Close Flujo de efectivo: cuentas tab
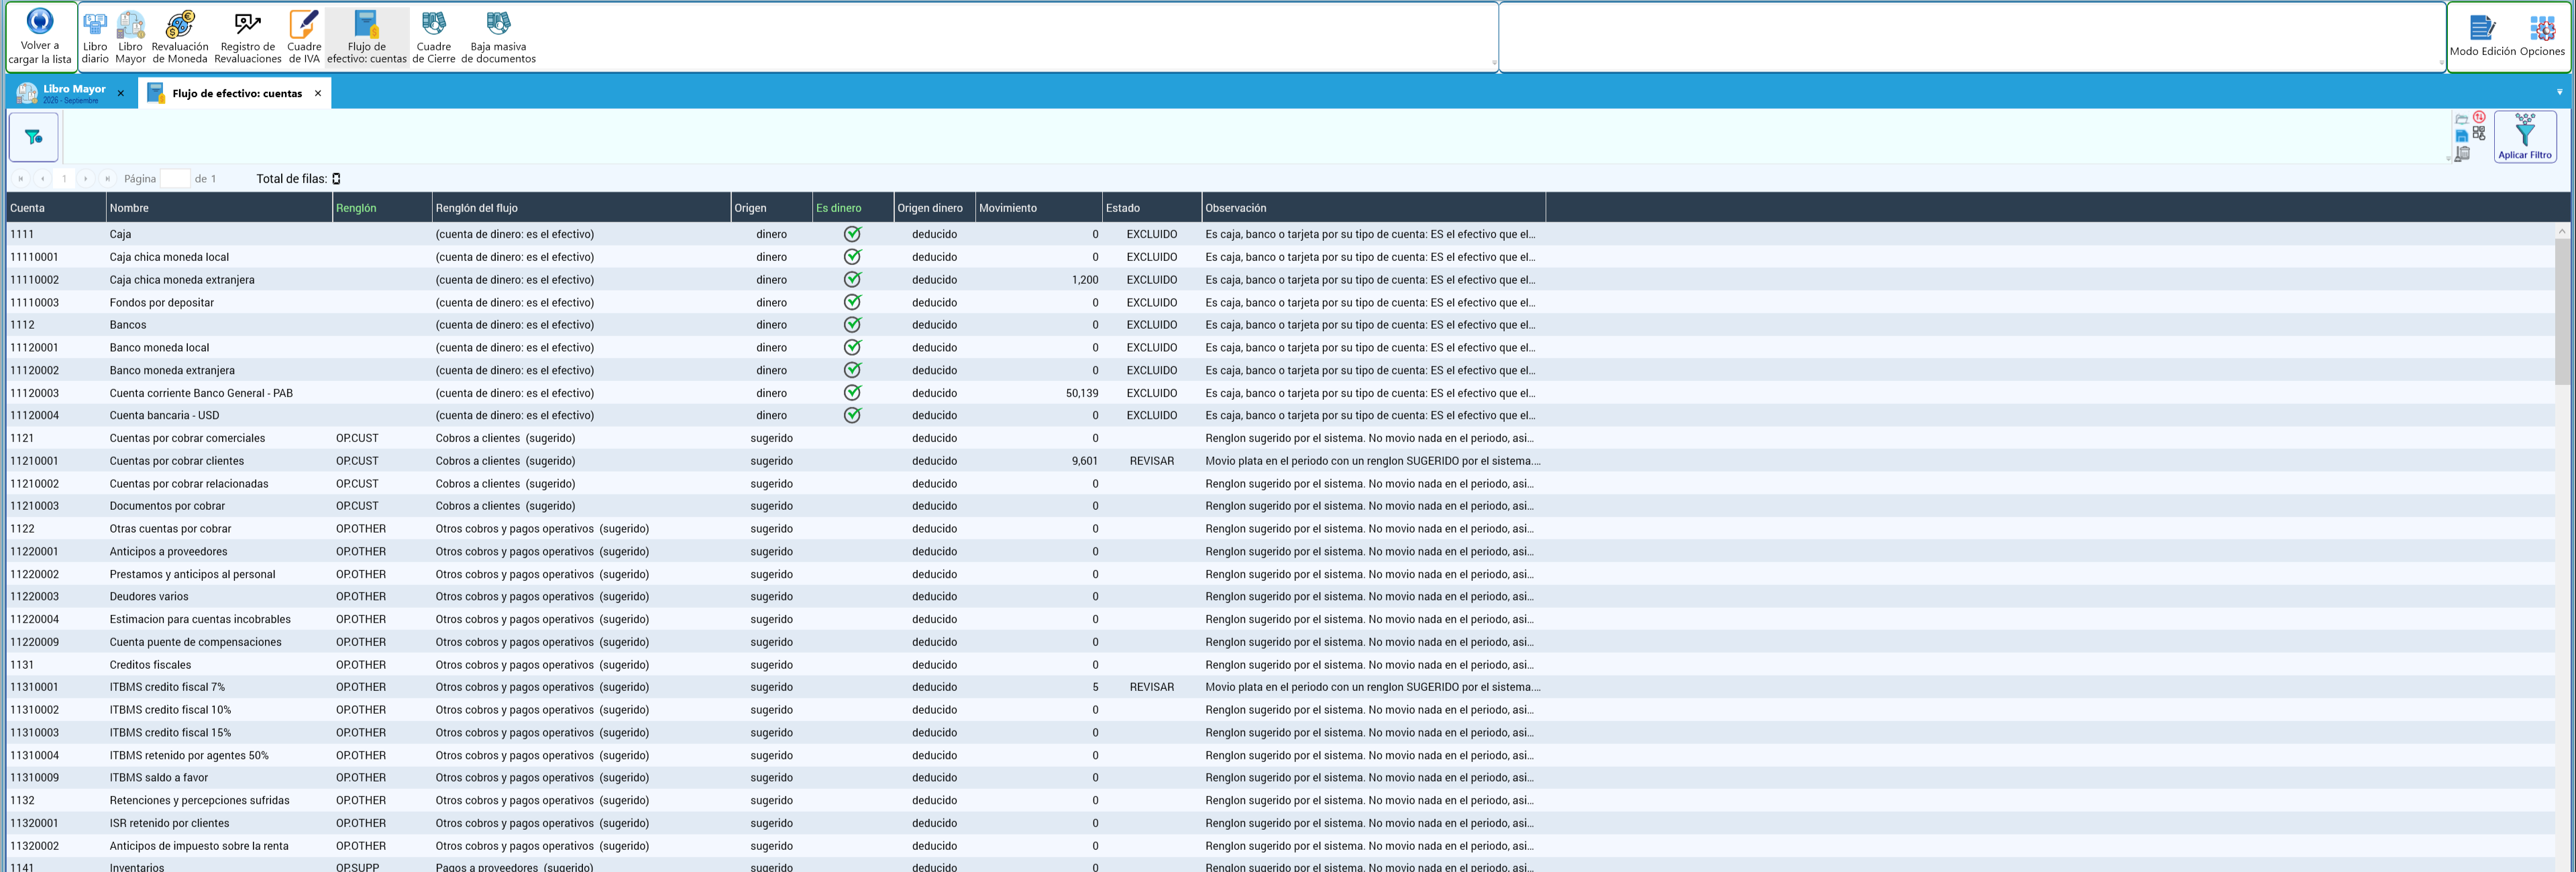Viewport: 2576px width, 872px height. (x=318, y=93)
